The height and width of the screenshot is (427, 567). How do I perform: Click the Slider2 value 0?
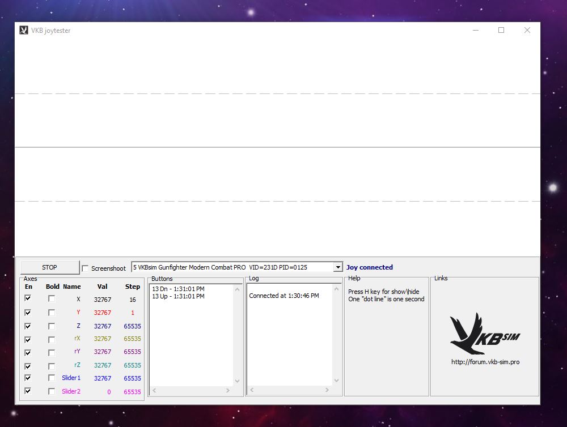click(x=109, y=392)
